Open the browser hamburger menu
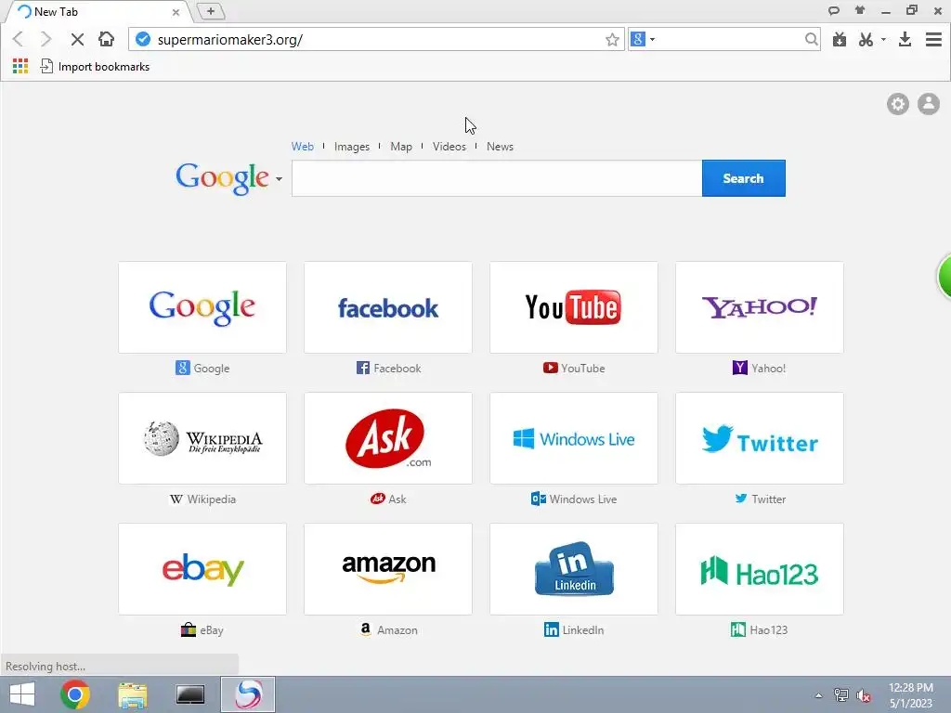The height and width of the screenshot is (713, 951). pos(933,39)
